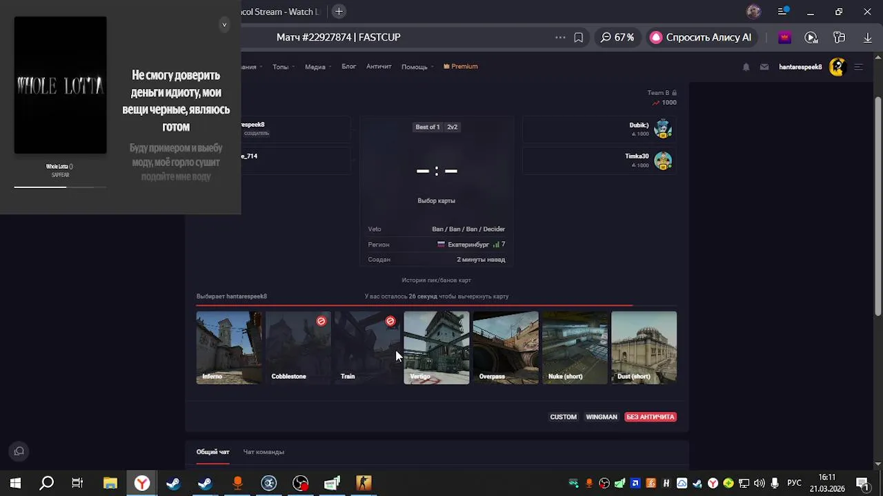883x496 pixels.
Task: Open FASTCUP notifications bell
Action: click(x=746, y=67)
